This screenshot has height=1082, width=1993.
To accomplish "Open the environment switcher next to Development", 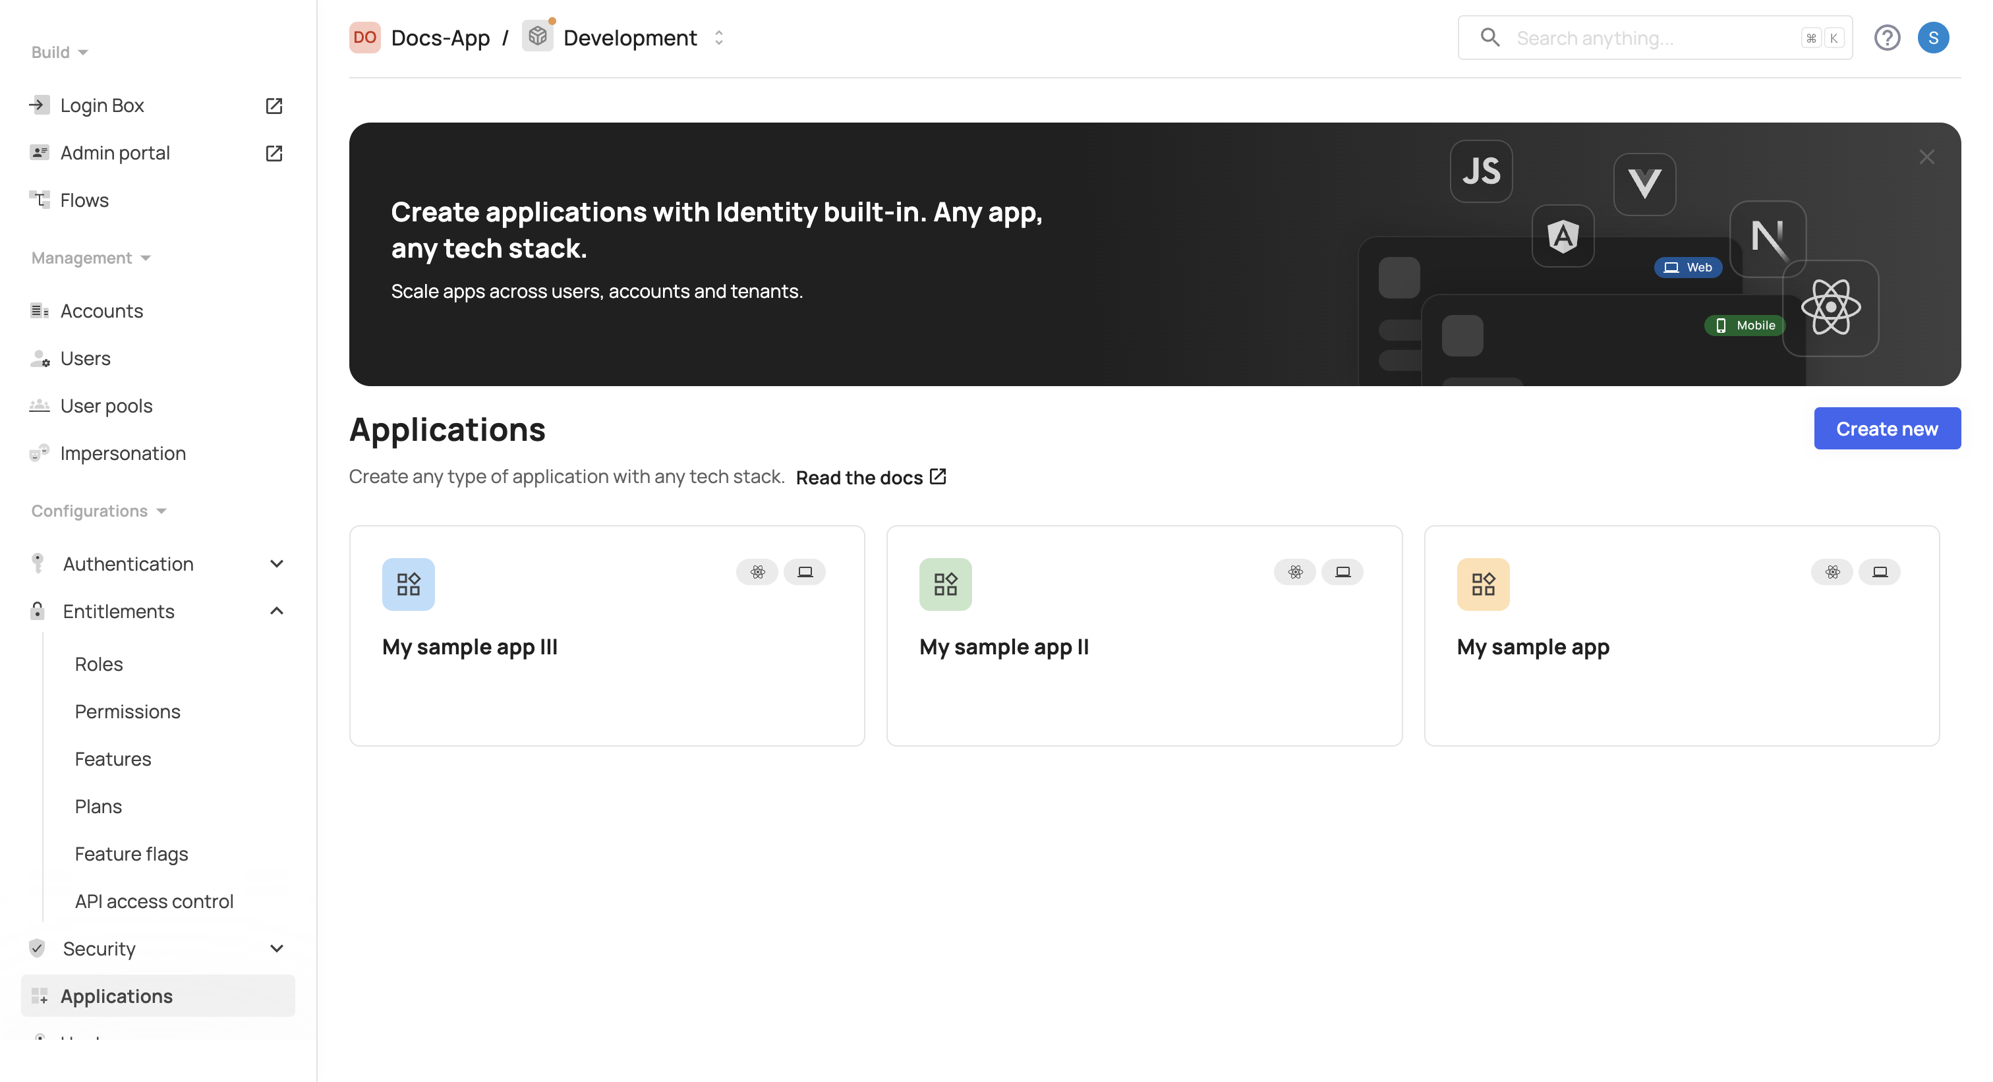I will point(718,37).
